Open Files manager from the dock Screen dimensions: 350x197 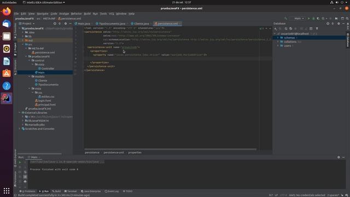pos(7,36)
